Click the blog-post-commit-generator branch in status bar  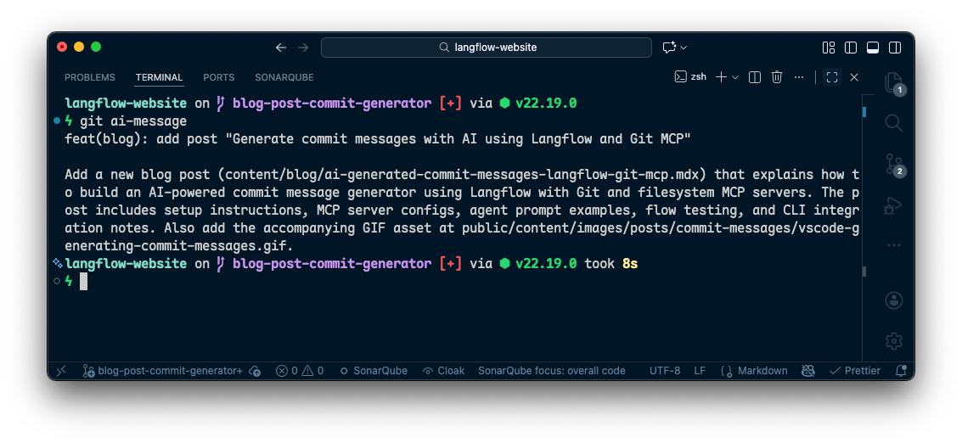point(163,371)
